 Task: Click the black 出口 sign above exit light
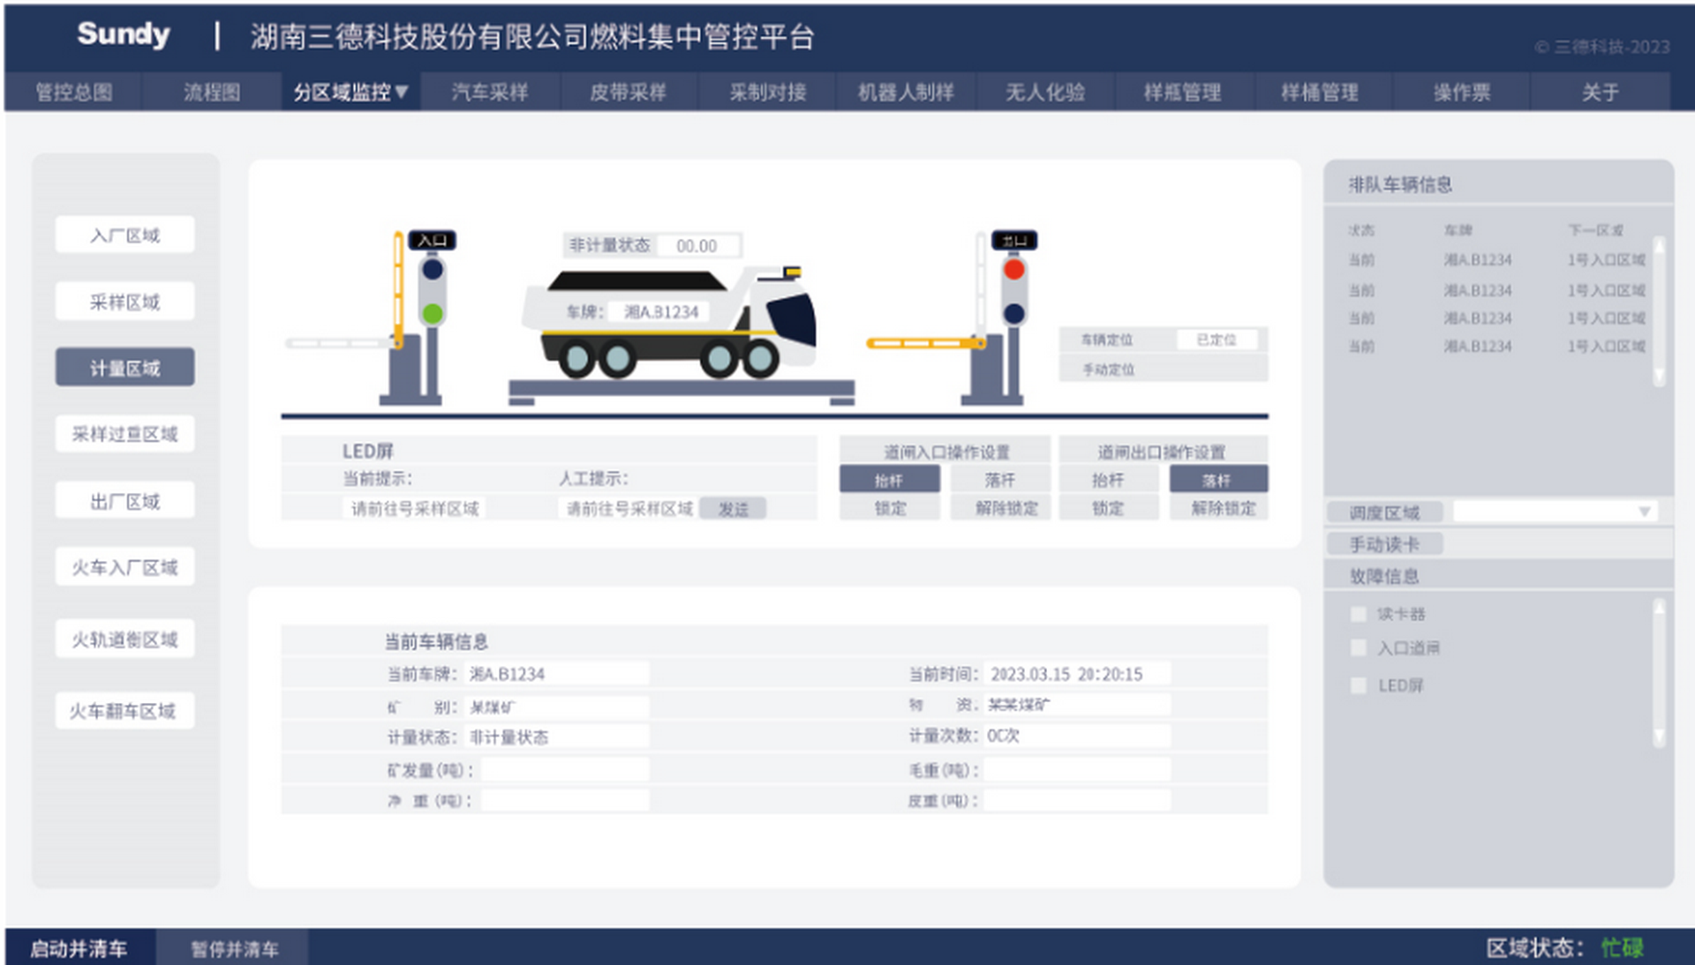[1013, 240]
